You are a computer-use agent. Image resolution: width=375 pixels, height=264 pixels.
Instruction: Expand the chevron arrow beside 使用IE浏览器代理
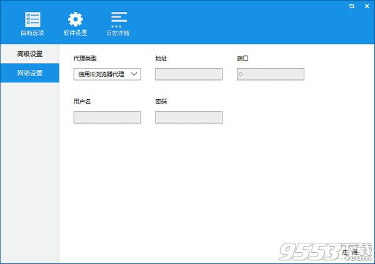coord(134,74)
